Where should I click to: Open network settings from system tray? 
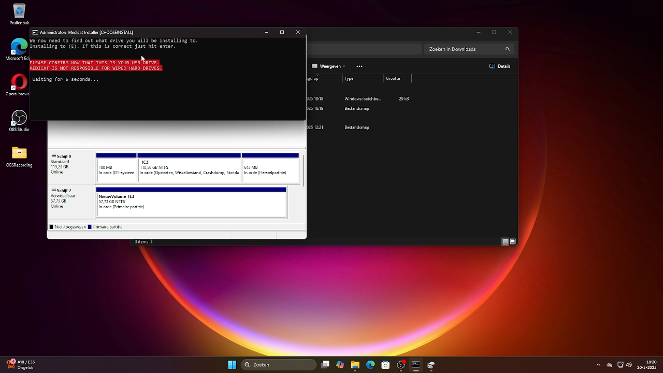[621, 365]
